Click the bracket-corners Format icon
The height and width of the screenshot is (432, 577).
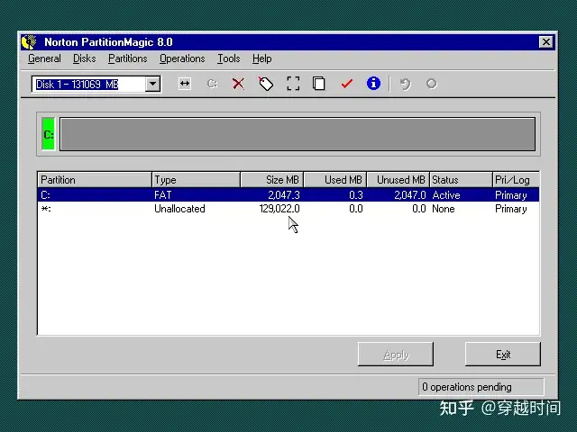pyautogui.click(x=293, y=84)
